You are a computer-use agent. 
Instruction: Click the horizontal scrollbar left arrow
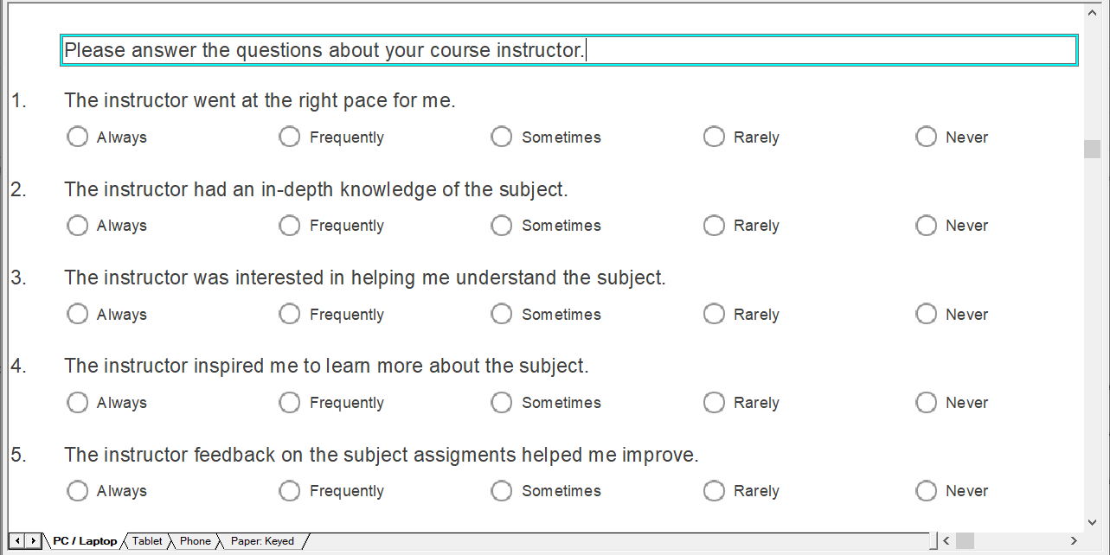[x=946, y=540]
